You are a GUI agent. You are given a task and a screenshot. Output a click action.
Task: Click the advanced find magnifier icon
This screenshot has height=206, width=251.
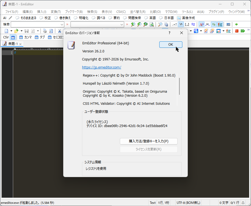160,24
